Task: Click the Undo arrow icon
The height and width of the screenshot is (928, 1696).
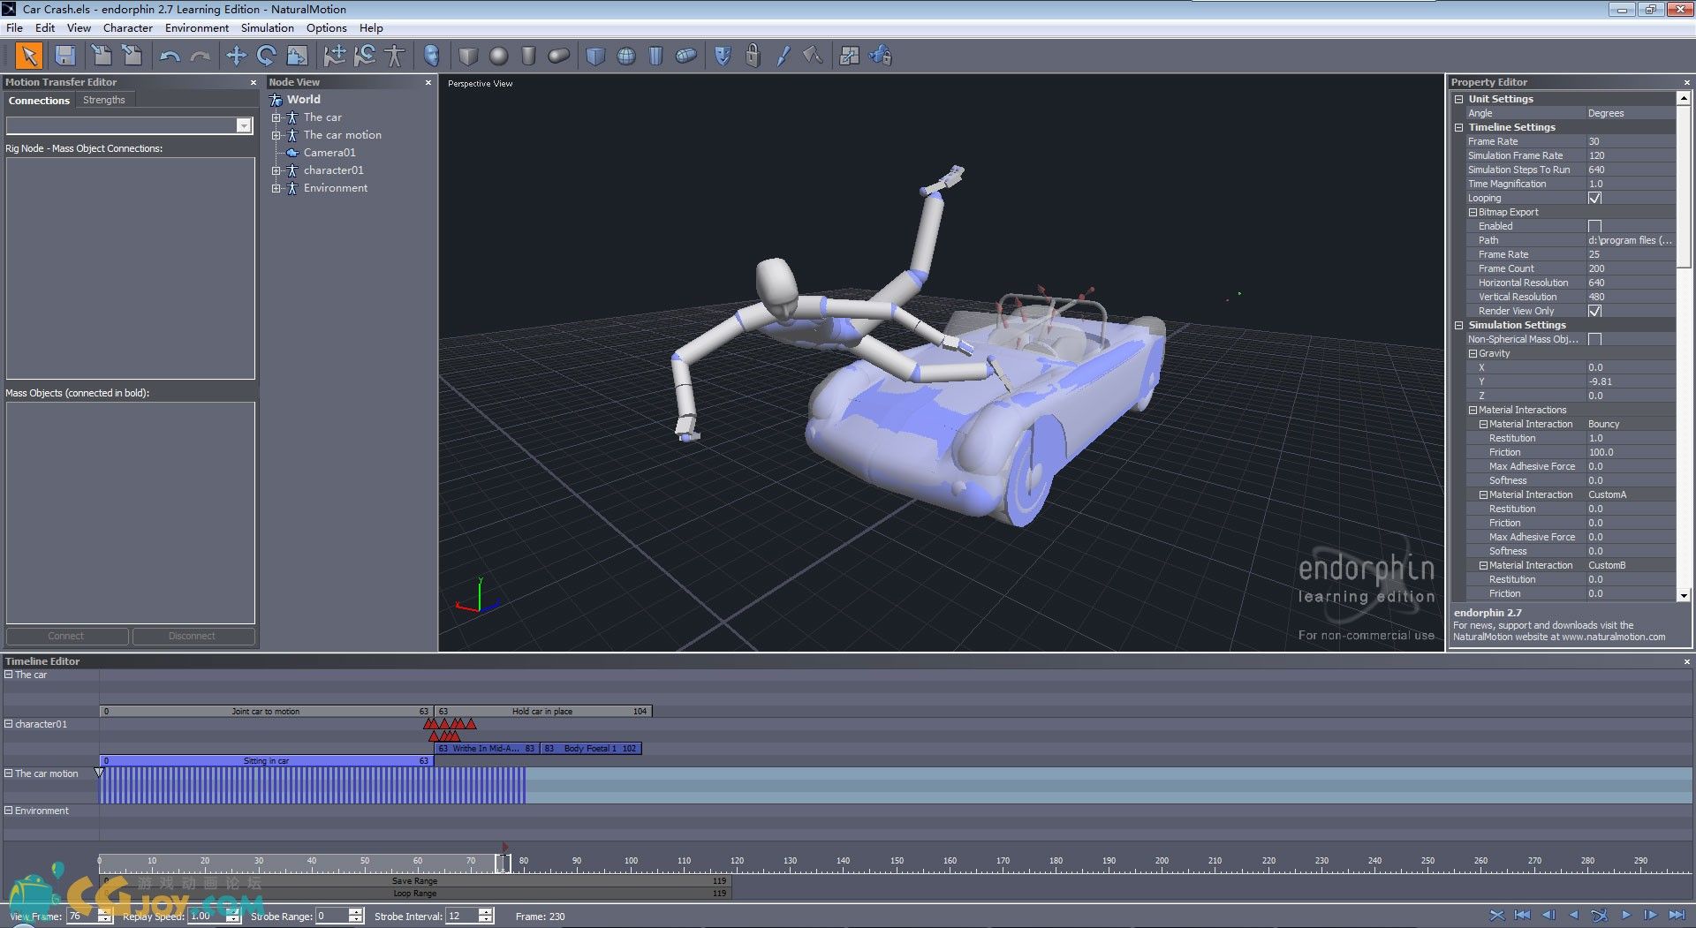Action: pyautogui.click(x=170, y=57)
